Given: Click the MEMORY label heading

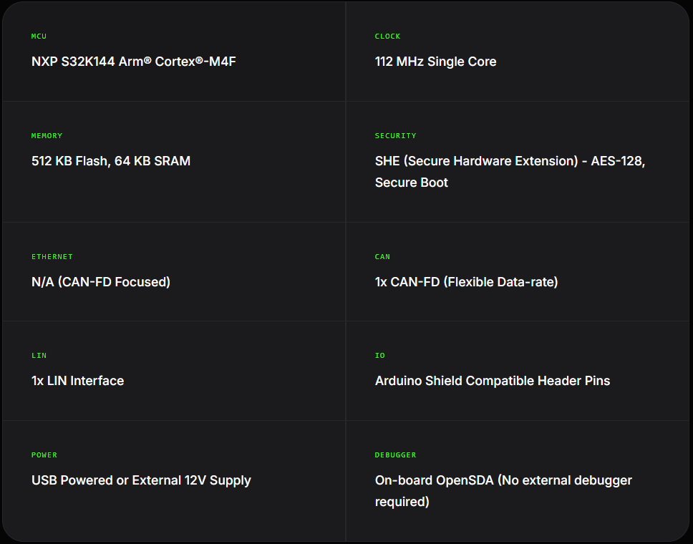Looking at the screenshot, I should tap(47, 136).
